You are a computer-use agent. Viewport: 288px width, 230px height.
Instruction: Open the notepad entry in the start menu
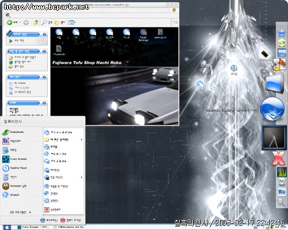click(10, 150)
